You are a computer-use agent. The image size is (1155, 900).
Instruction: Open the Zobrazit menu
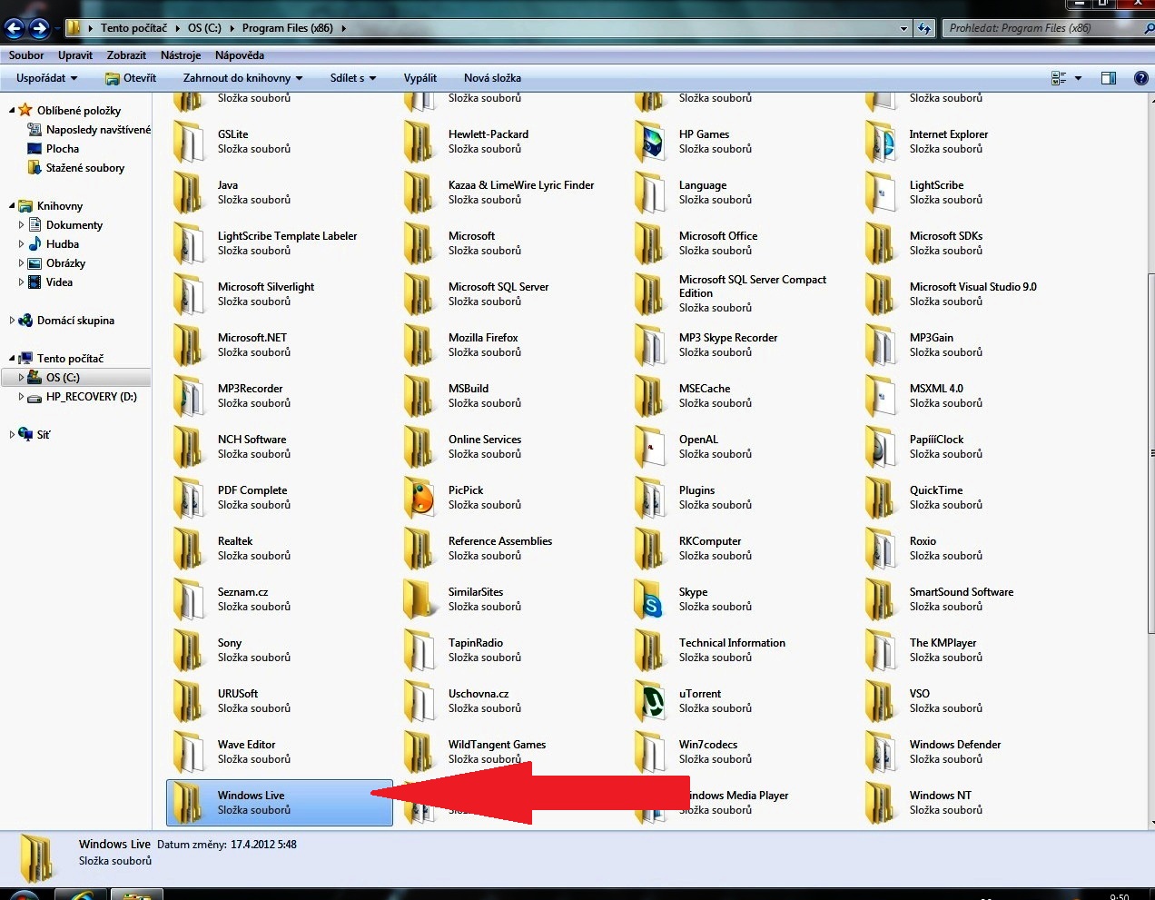[126, 55]
